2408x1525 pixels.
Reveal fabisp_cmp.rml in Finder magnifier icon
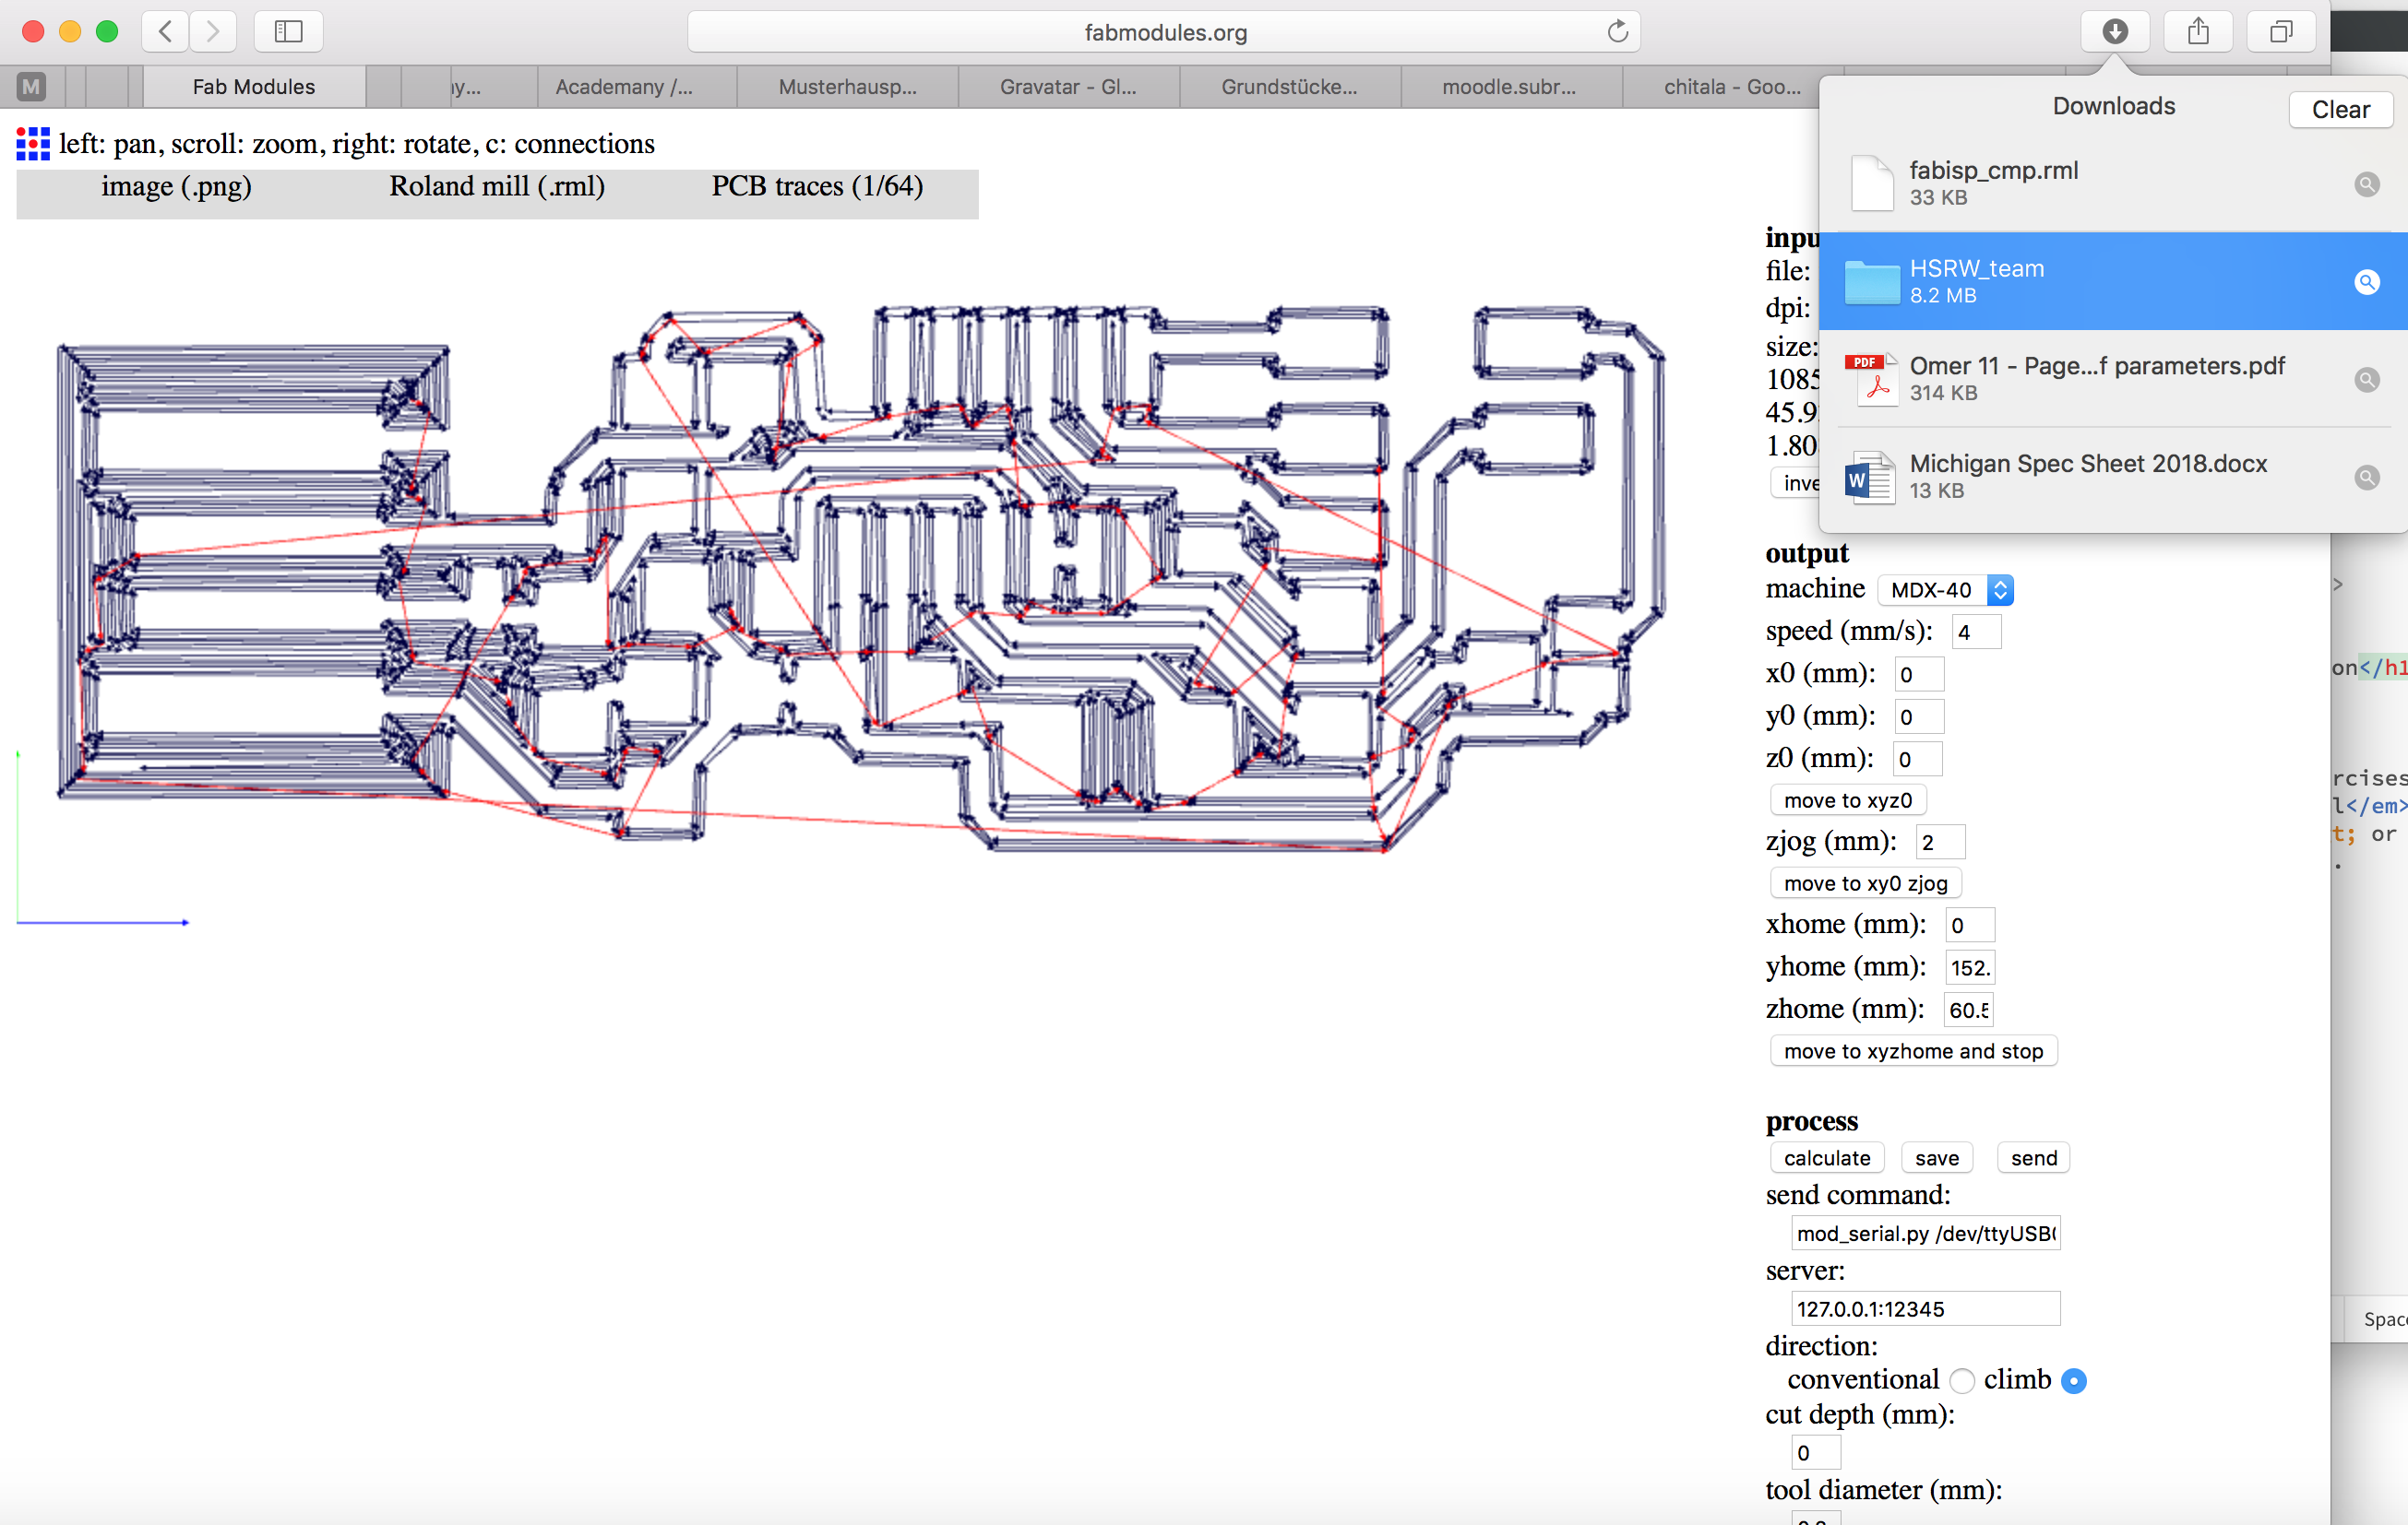[2366, 183]
